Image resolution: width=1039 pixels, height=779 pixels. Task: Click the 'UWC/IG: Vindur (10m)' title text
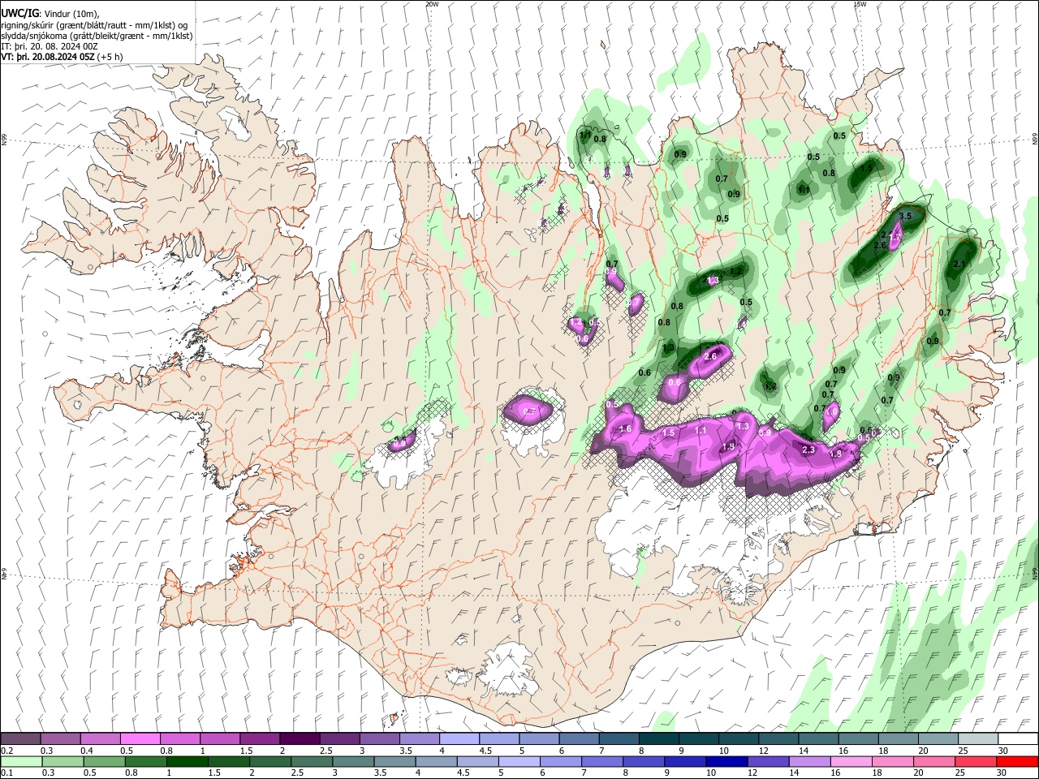pyautogui.click(x=50, y=13)
